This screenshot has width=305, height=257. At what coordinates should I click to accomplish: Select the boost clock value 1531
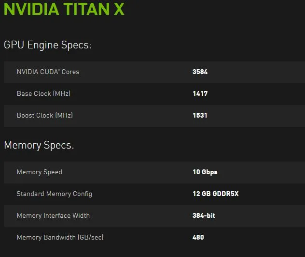tap(200, 115)
